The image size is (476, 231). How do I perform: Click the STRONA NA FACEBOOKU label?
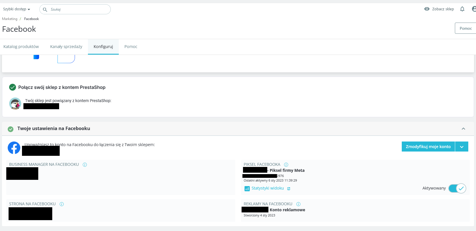pyautogui.click(x=32, y=204)
